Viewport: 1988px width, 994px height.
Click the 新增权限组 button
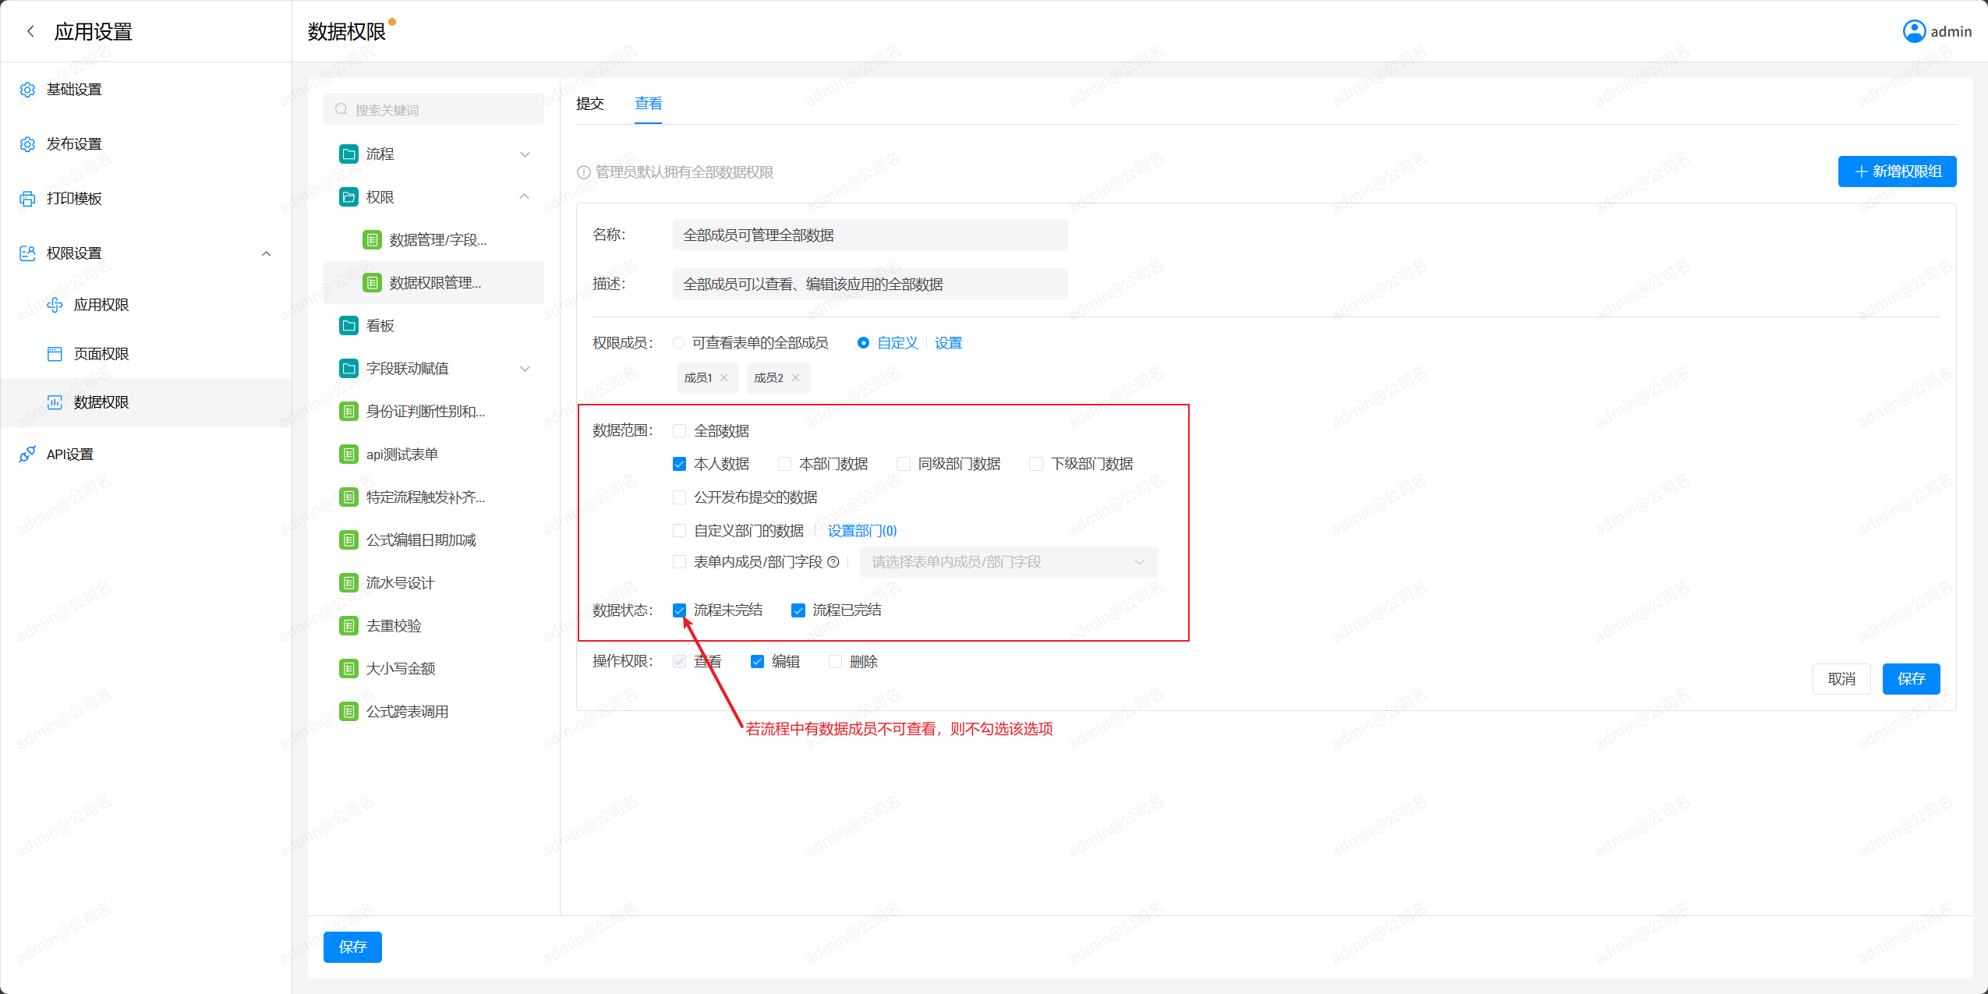(1896, 172)
